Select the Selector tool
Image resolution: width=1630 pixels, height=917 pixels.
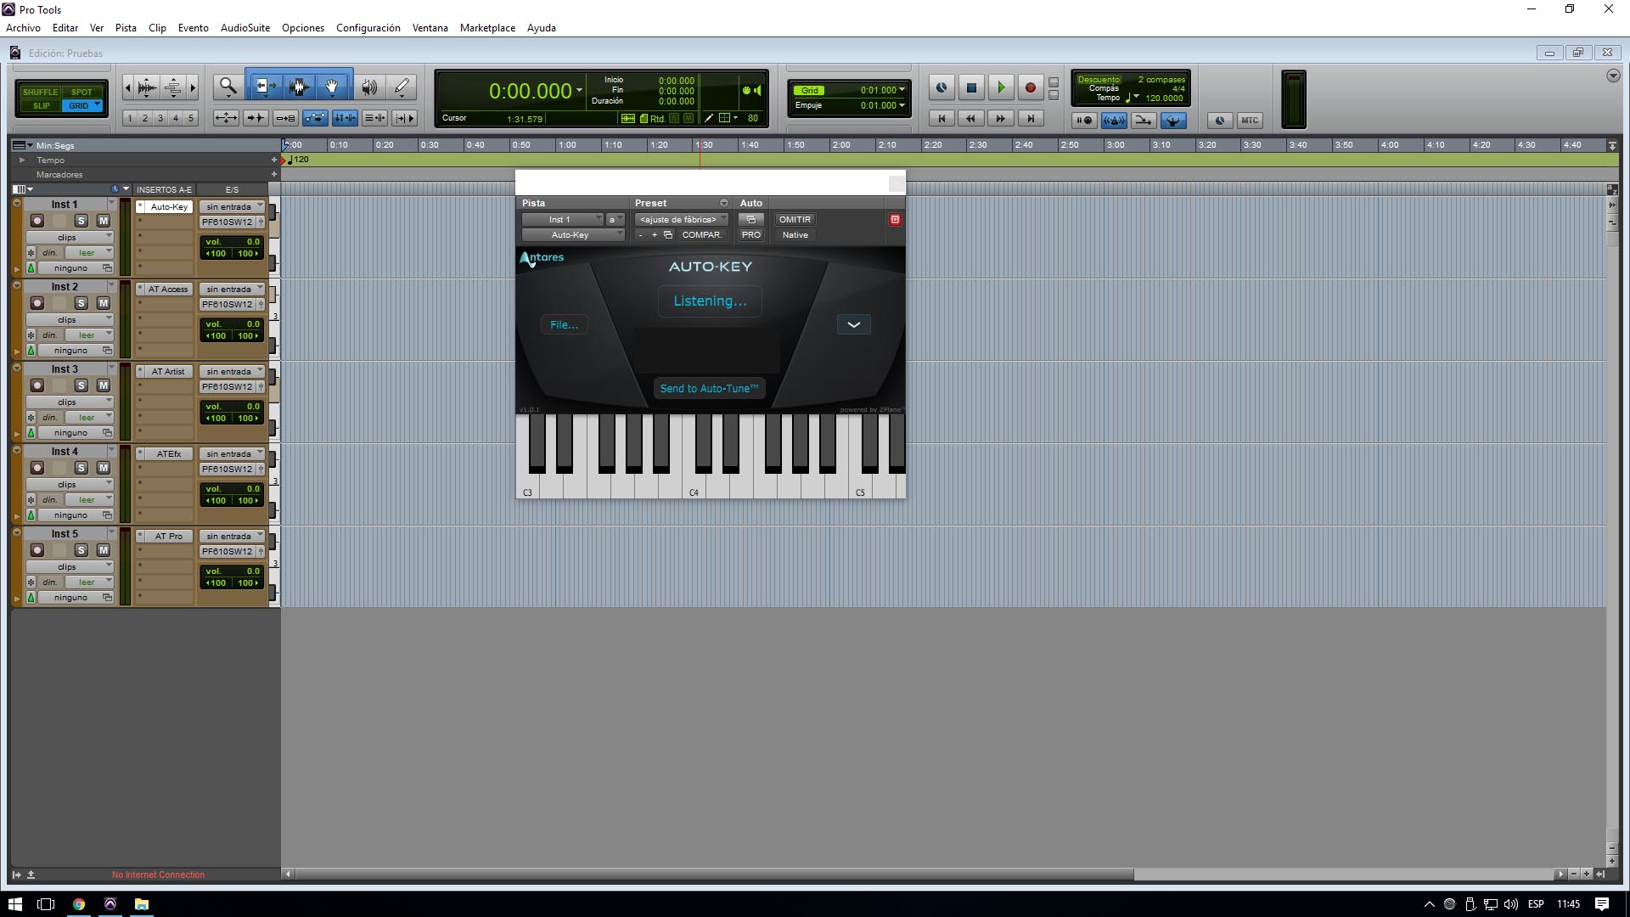pyautogui.click(x=299, y=86)
